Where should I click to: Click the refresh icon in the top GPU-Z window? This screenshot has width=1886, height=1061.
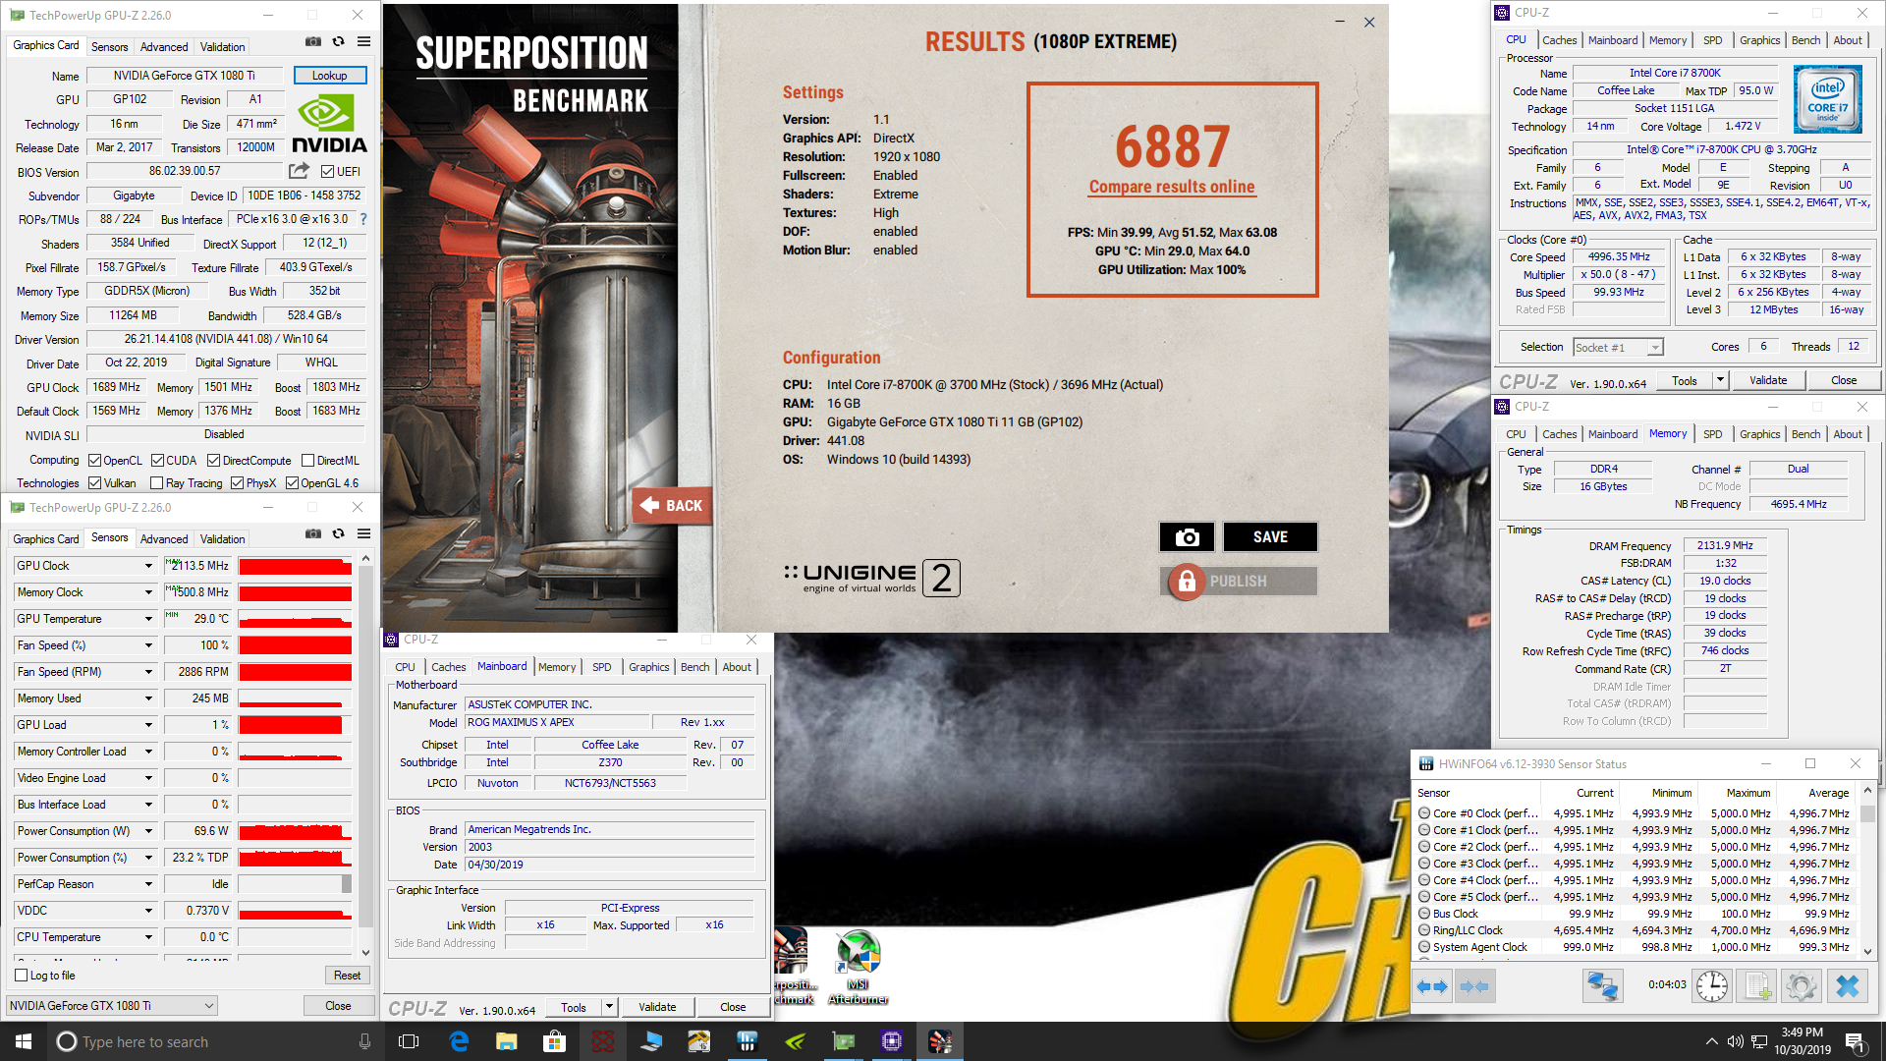tap(338, 42)
